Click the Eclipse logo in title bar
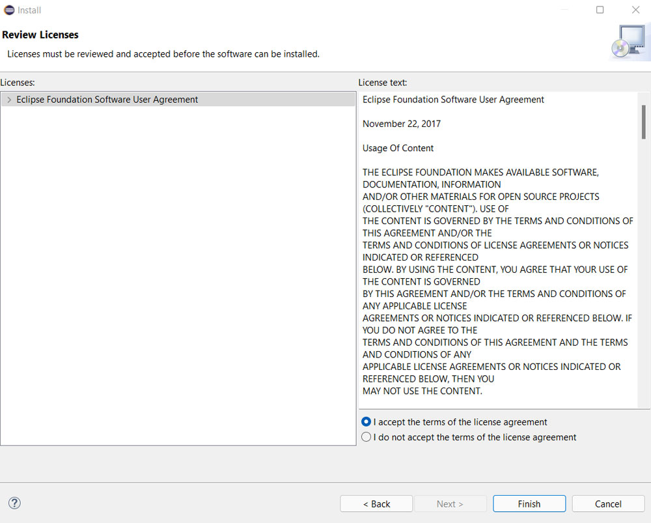Screen dimensions: 651x523 [9, 10]
